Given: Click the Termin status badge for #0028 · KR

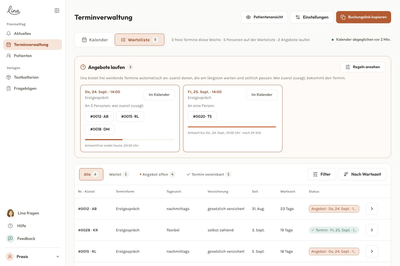Looking at the screenshot, I should [334, 230].
